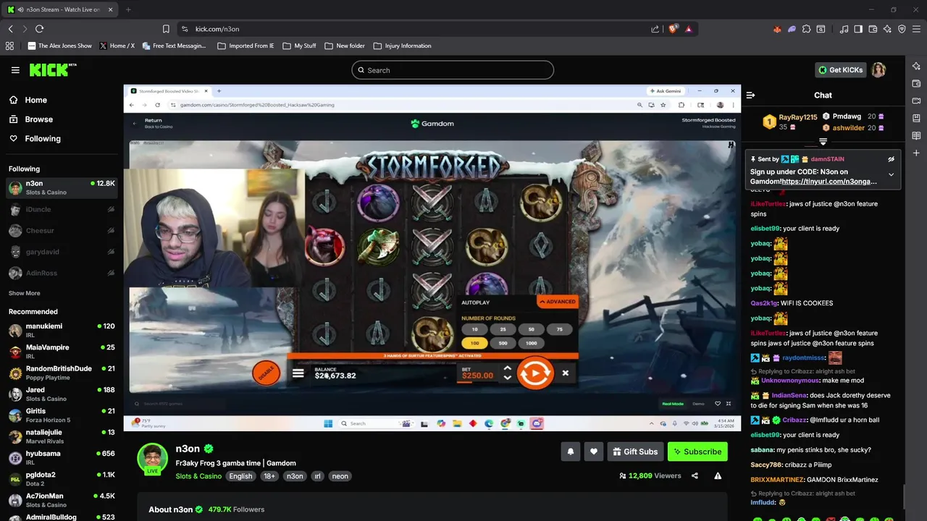The width and height of the screenshot is (927, 521).
Task: Select n3on in the Following list
Action: click(62, 187)
